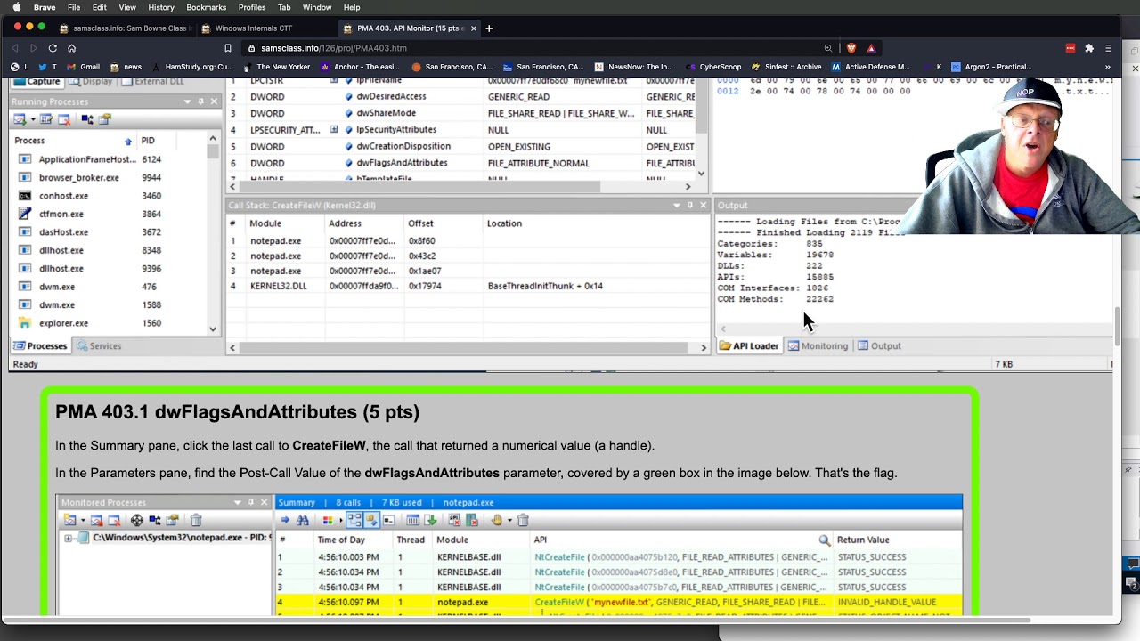Click the process list vertical scrollbar thumb
Viewport: 1140px width, 641px height.
pyautogui.click(x=212, y=150)
